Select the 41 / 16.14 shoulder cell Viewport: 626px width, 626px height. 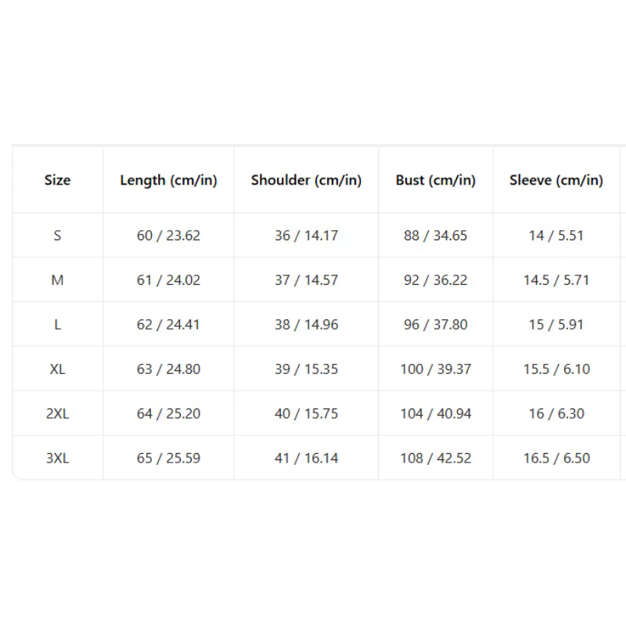306,458
